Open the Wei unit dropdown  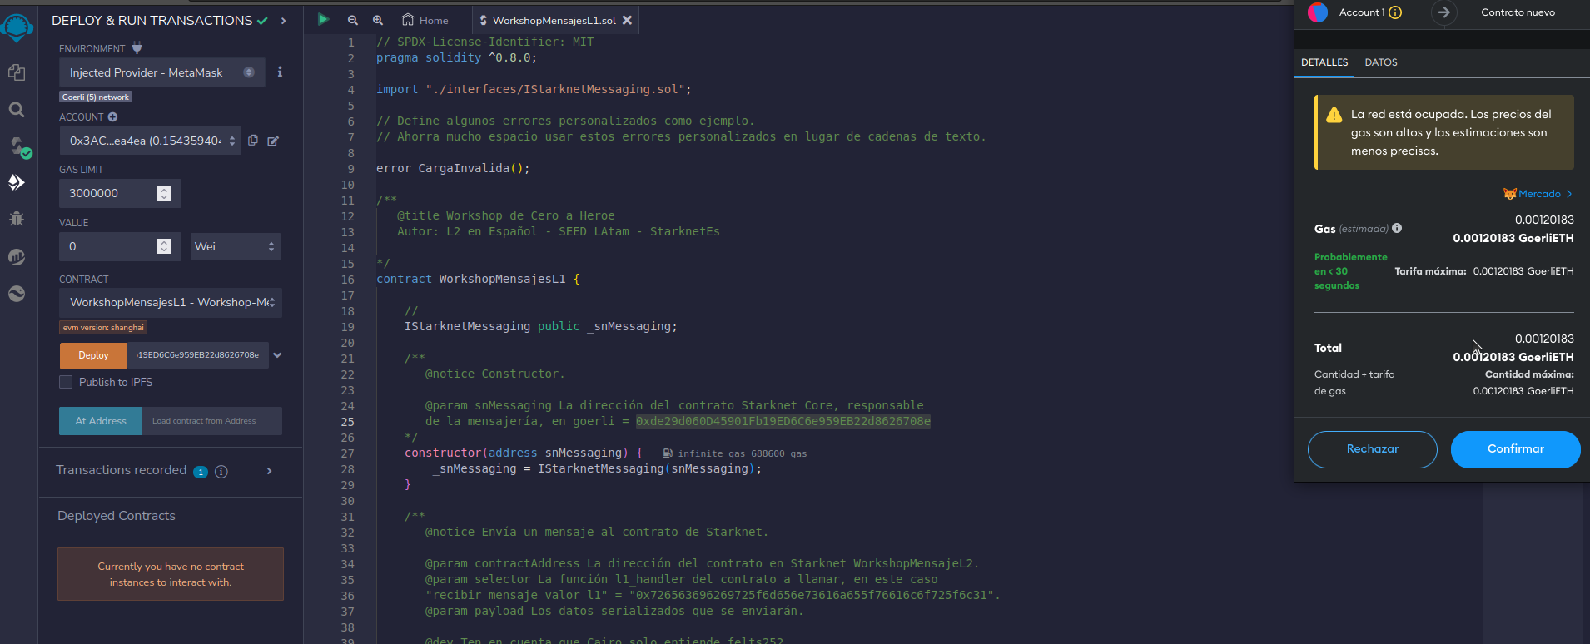[x=236, y=246]
